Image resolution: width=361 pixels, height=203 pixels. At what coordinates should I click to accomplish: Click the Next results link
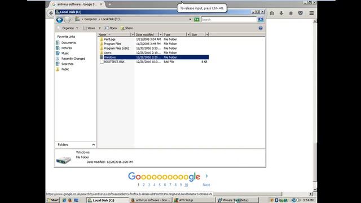pyautogui.click(x=206, y=185)
